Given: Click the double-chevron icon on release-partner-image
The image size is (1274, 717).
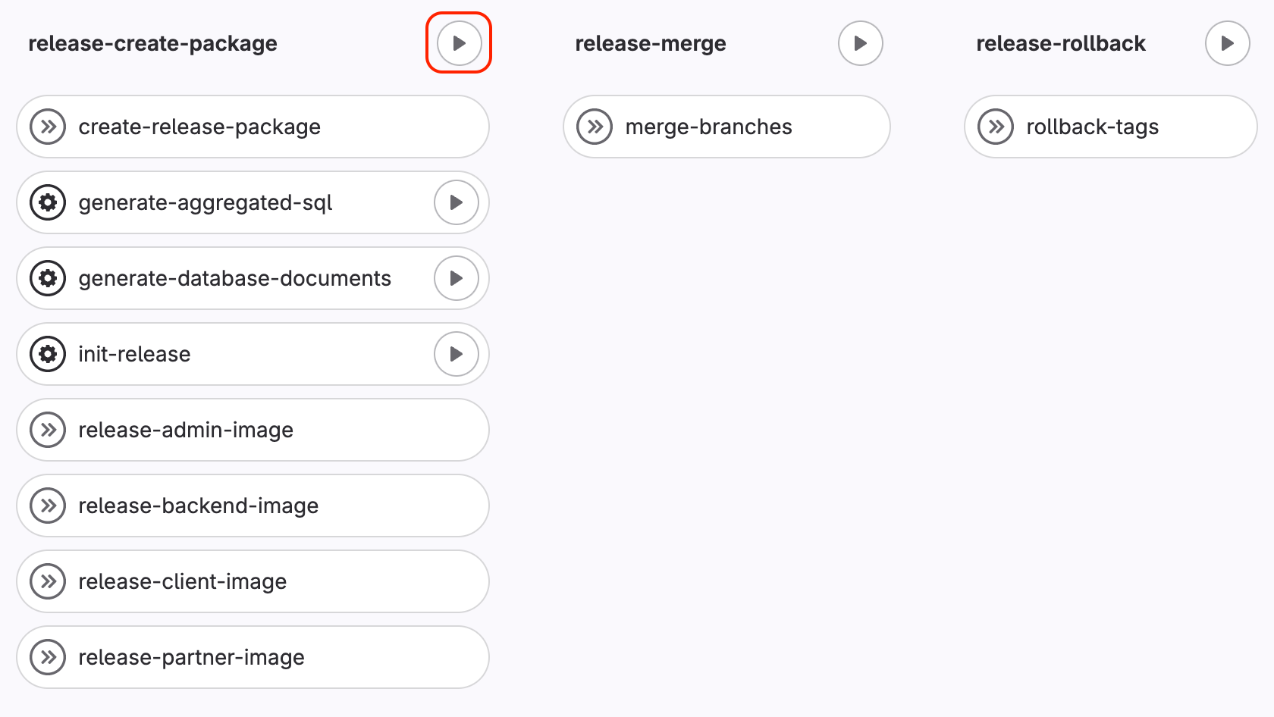Looking at the screenshot, I should pyautogui.click(x=48, y=657).
